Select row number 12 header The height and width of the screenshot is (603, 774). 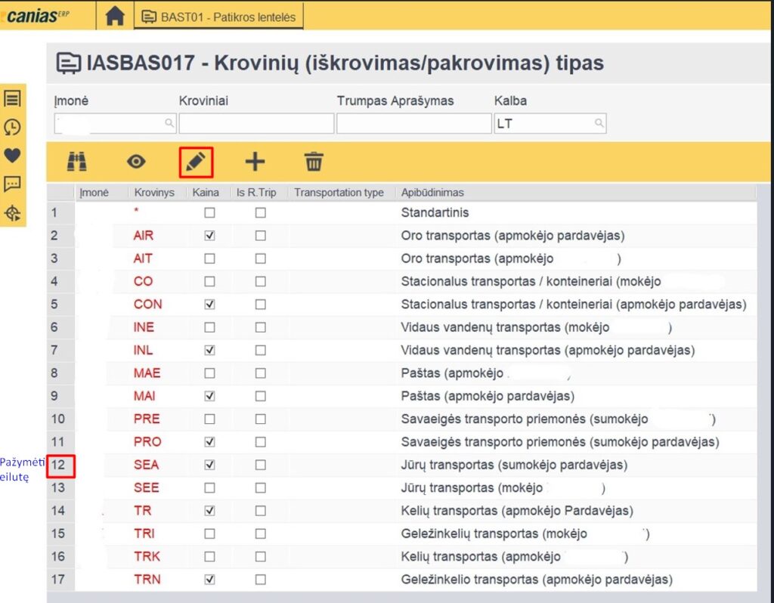[x=59, y=465]
